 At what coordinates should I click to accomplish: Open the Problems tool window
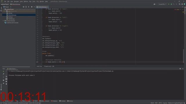point(54,101)
